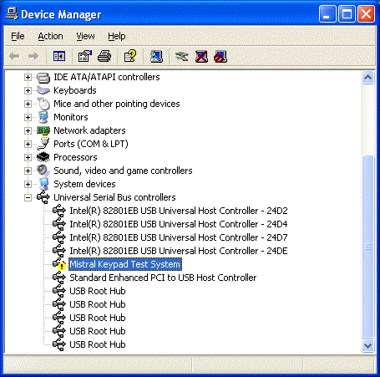The width and height of the screenshot is (380, 377).
Task: Click the vertical scrollbar thumb
Action: click(x=367, y=247)
